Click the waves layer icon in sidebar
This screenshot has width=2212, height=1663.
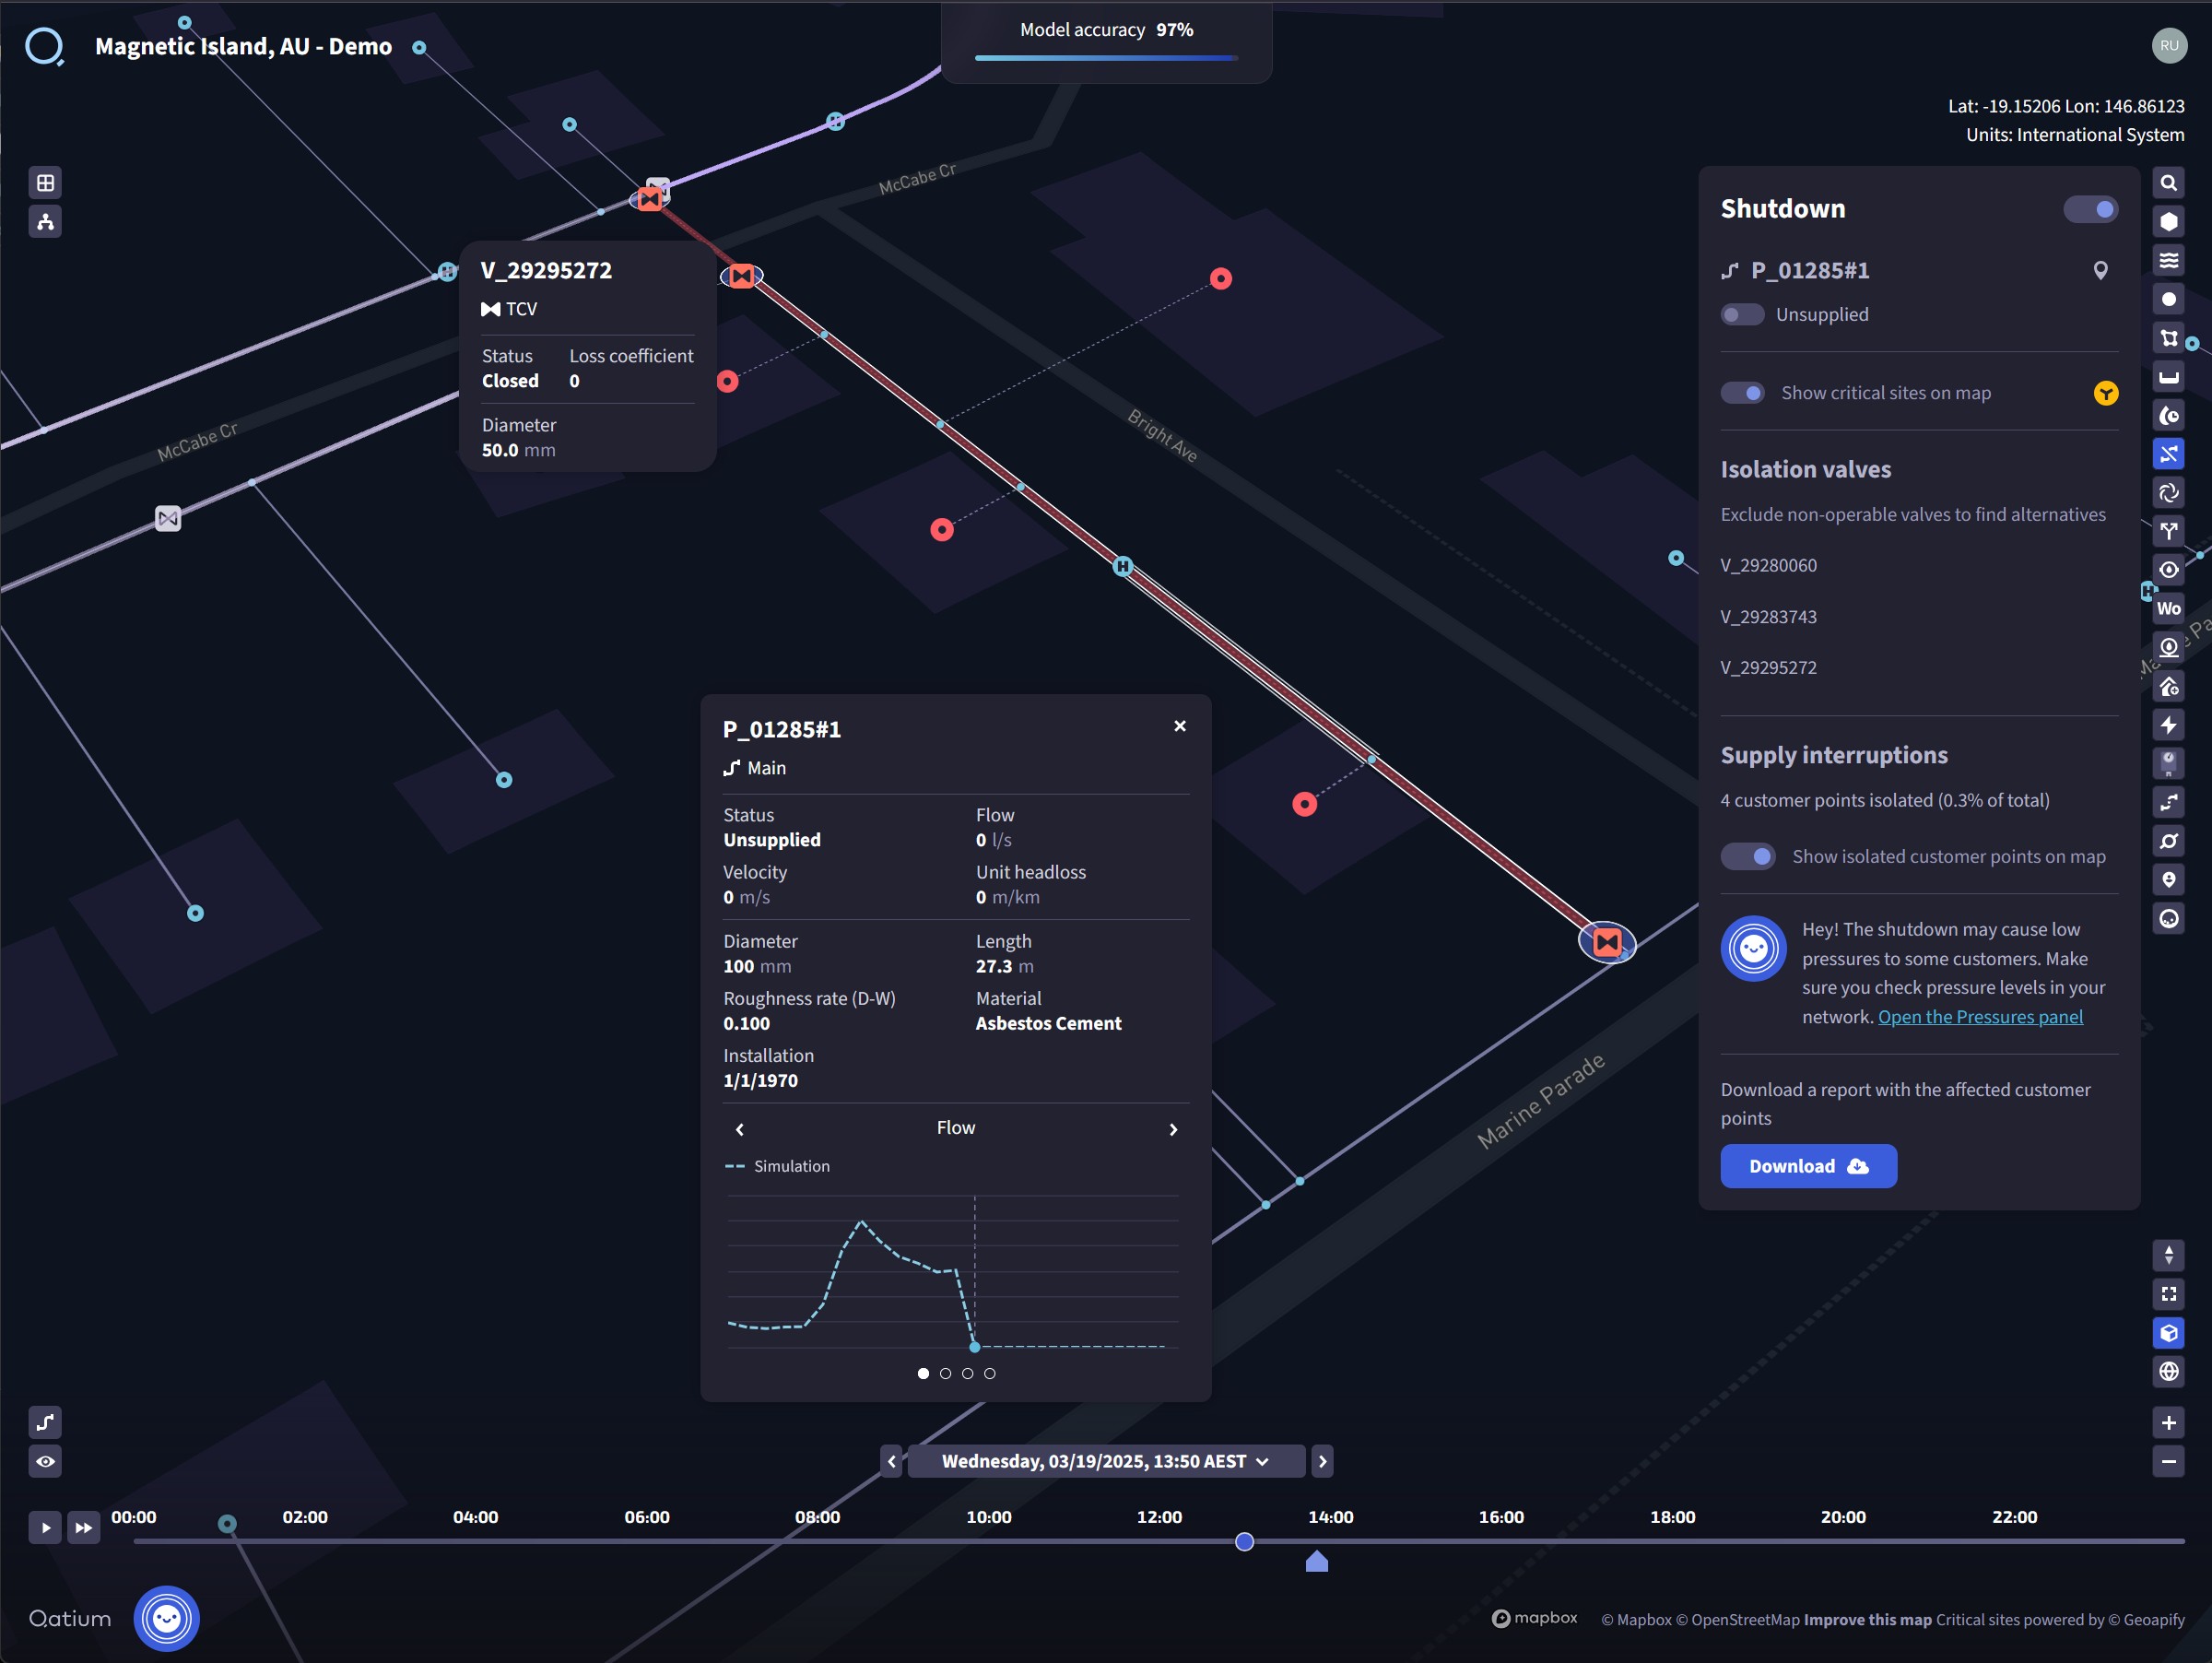[2168, 260]
